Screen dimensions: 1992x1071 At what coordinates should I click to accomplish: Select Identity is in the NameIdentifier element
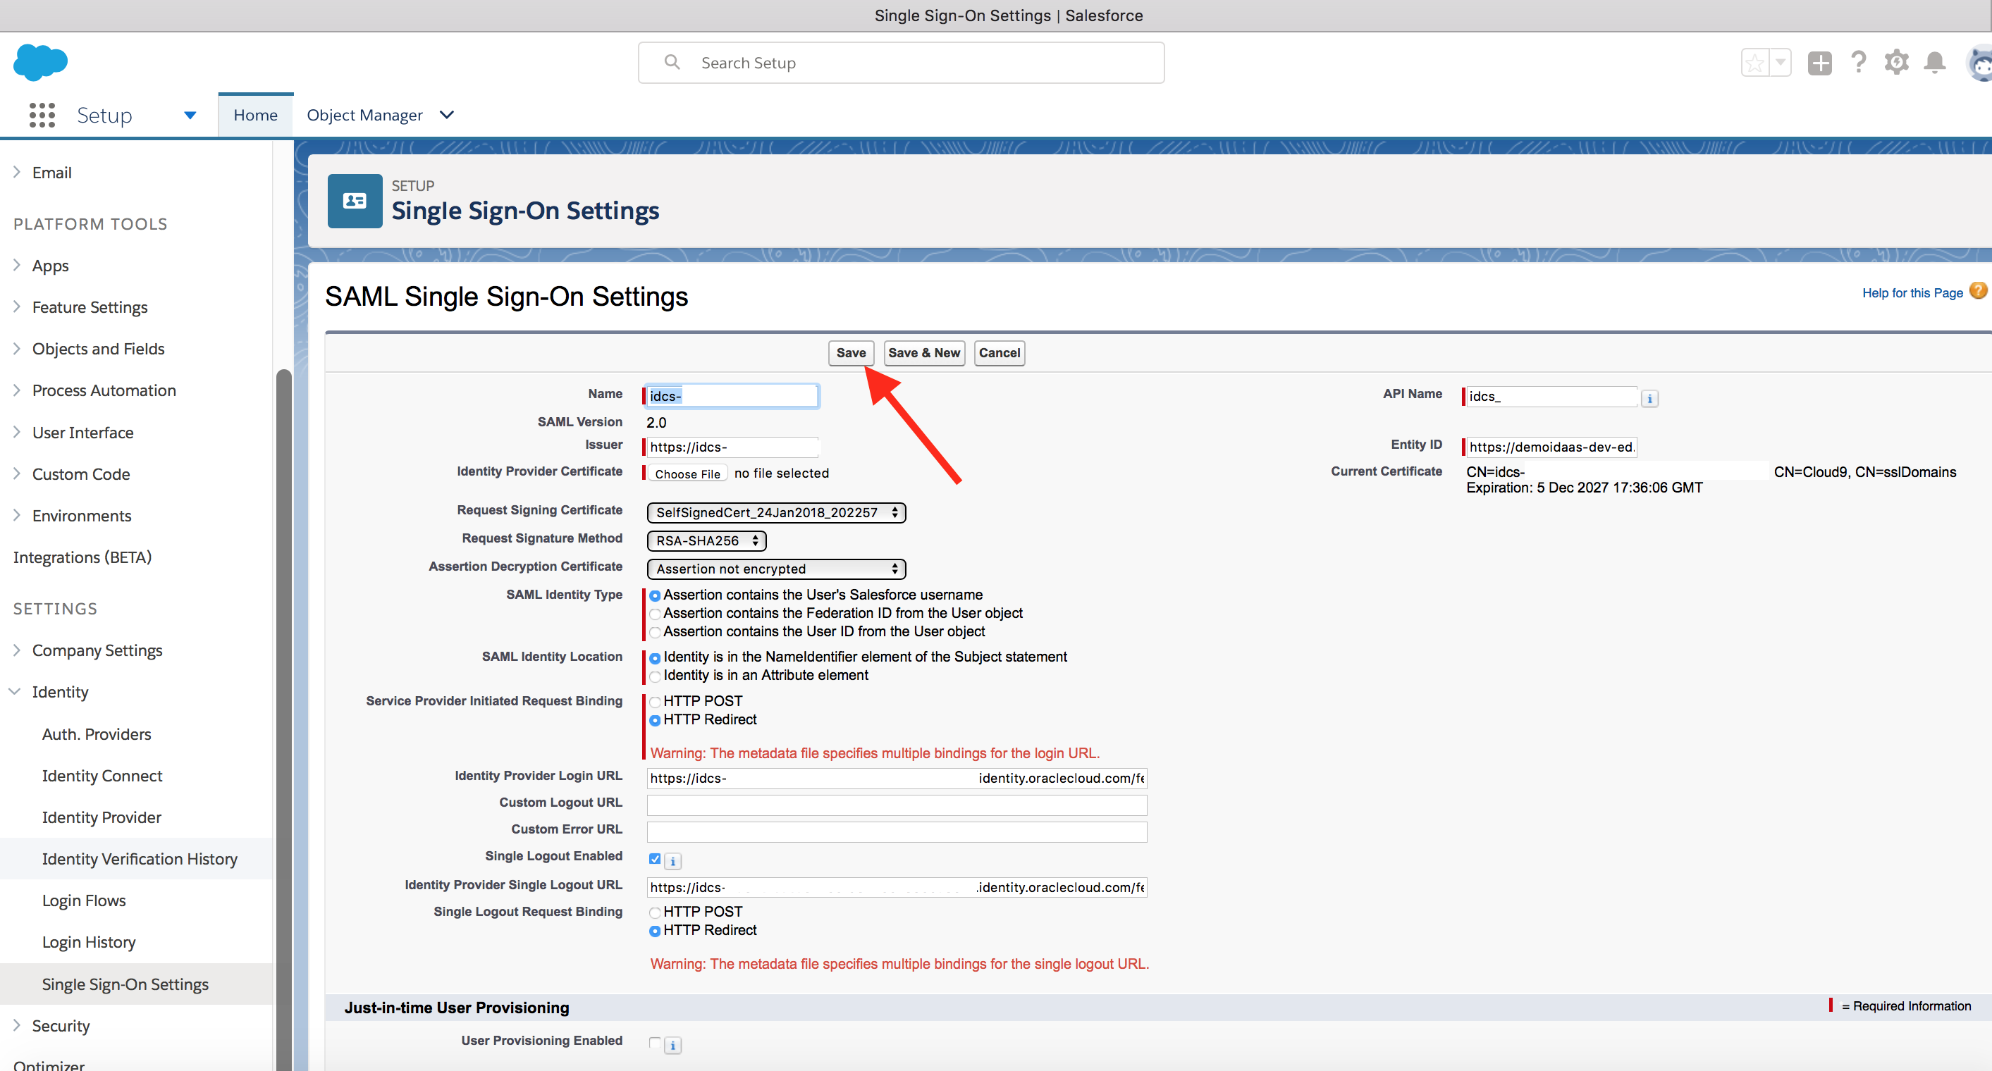(x=655, y=658)
